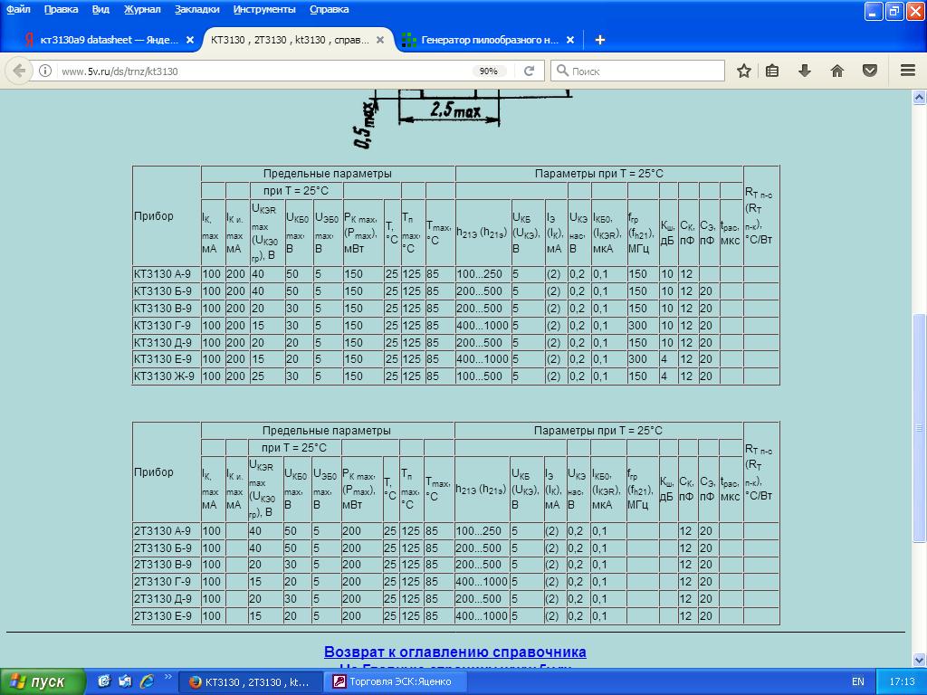
Task: Open the Вид menu
Action: [100, 9]
